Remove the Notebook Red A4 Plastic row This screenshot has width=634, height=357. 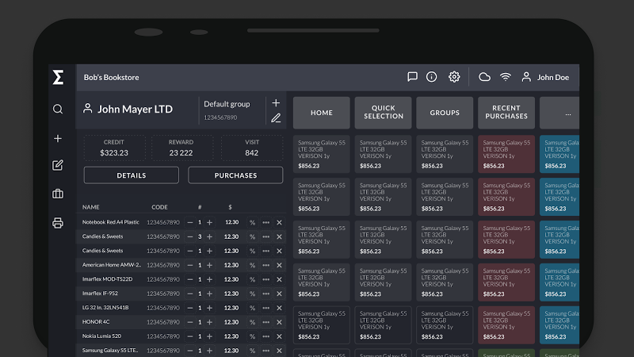(279, 222)
